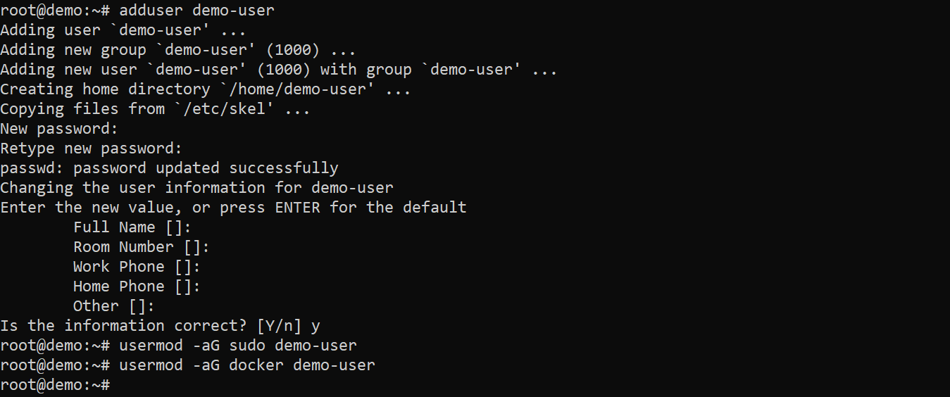Click the 'Full Name []:' field line
The height and width of the screenshot is (397, 950).
coord(132,227)
